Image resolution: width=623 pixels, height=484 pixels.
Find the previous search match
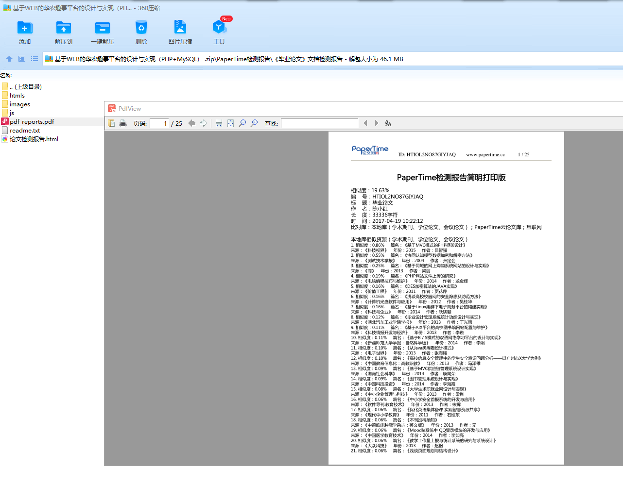pyautogui.click(x=365, y=123)
